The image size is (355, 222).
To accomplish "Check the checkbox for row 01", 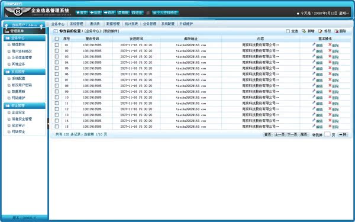I will pos(57,45).
